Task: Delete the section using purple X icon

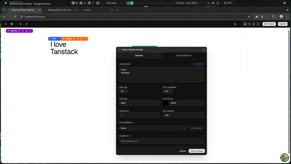Action: click(x=30, y=31)
